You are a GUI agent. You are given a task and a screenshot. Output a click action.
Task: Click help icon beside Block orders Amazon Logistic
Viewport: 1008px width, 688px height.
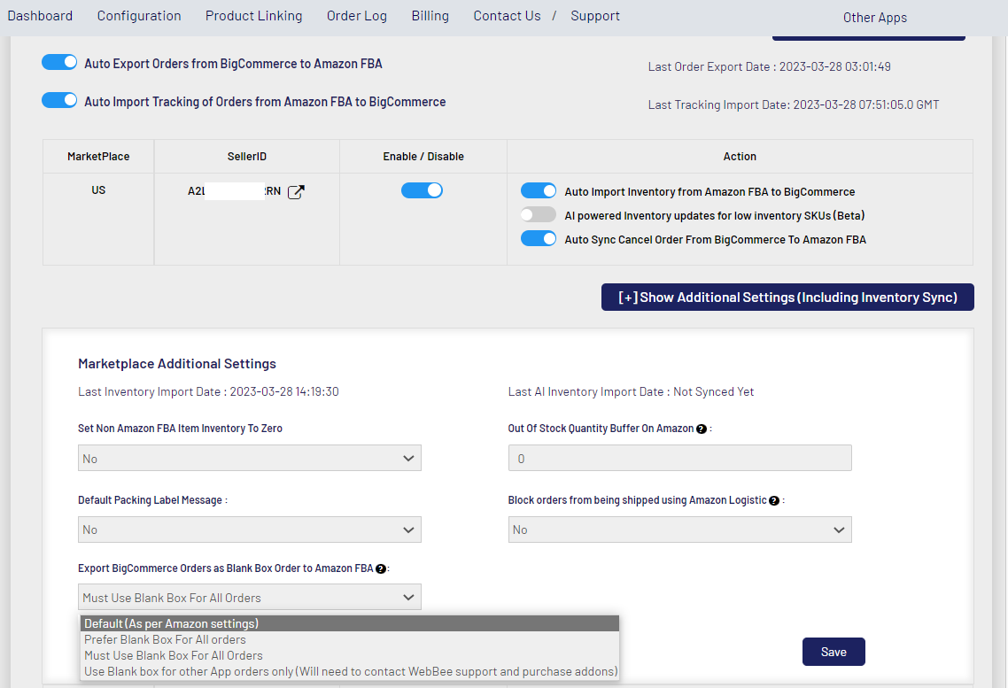(x=774, y=500)
